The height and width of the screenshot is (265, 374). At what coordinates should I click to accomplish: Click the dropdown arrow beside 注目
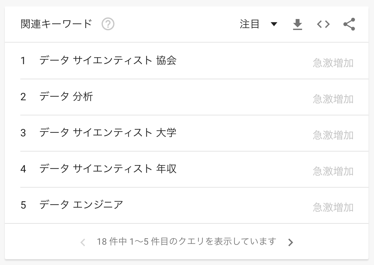(x=274, y=25)
